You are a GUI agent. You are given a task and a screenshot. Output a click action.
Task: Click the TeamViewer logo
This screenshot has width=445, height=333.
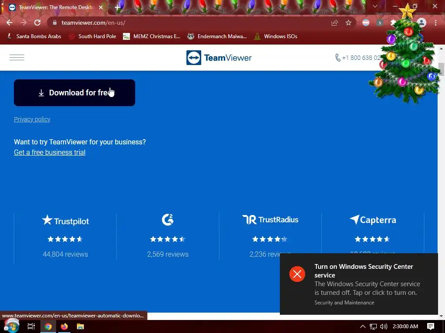pos(219,58)
